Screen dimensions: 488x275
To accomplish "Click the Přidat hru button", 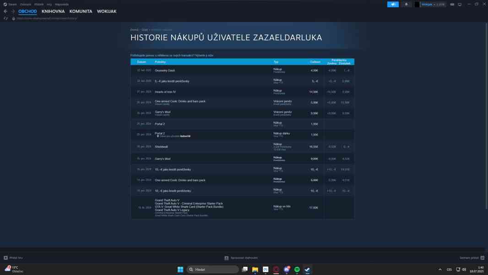I will coord(13,258).
